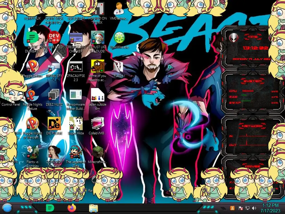The width and height of the screenshot is (285, 214).
Task: Click the network OUT graph line
Action: [x=253, y=144]
